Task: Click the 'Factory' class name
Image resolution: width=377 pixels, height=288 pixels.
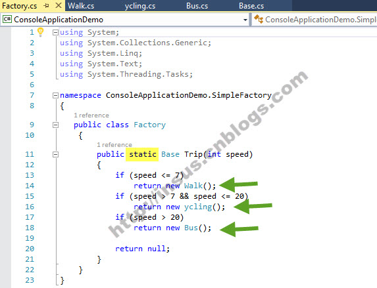Action: 149,125
